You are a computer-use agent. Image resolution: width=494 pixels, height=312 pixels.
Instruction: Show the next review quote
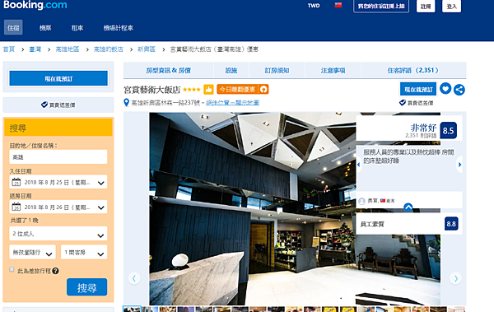click(x=459, y=164)
